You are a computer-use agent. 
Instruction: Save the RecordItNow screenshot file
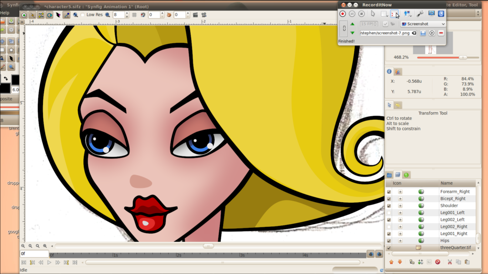(x=423, y=33)
